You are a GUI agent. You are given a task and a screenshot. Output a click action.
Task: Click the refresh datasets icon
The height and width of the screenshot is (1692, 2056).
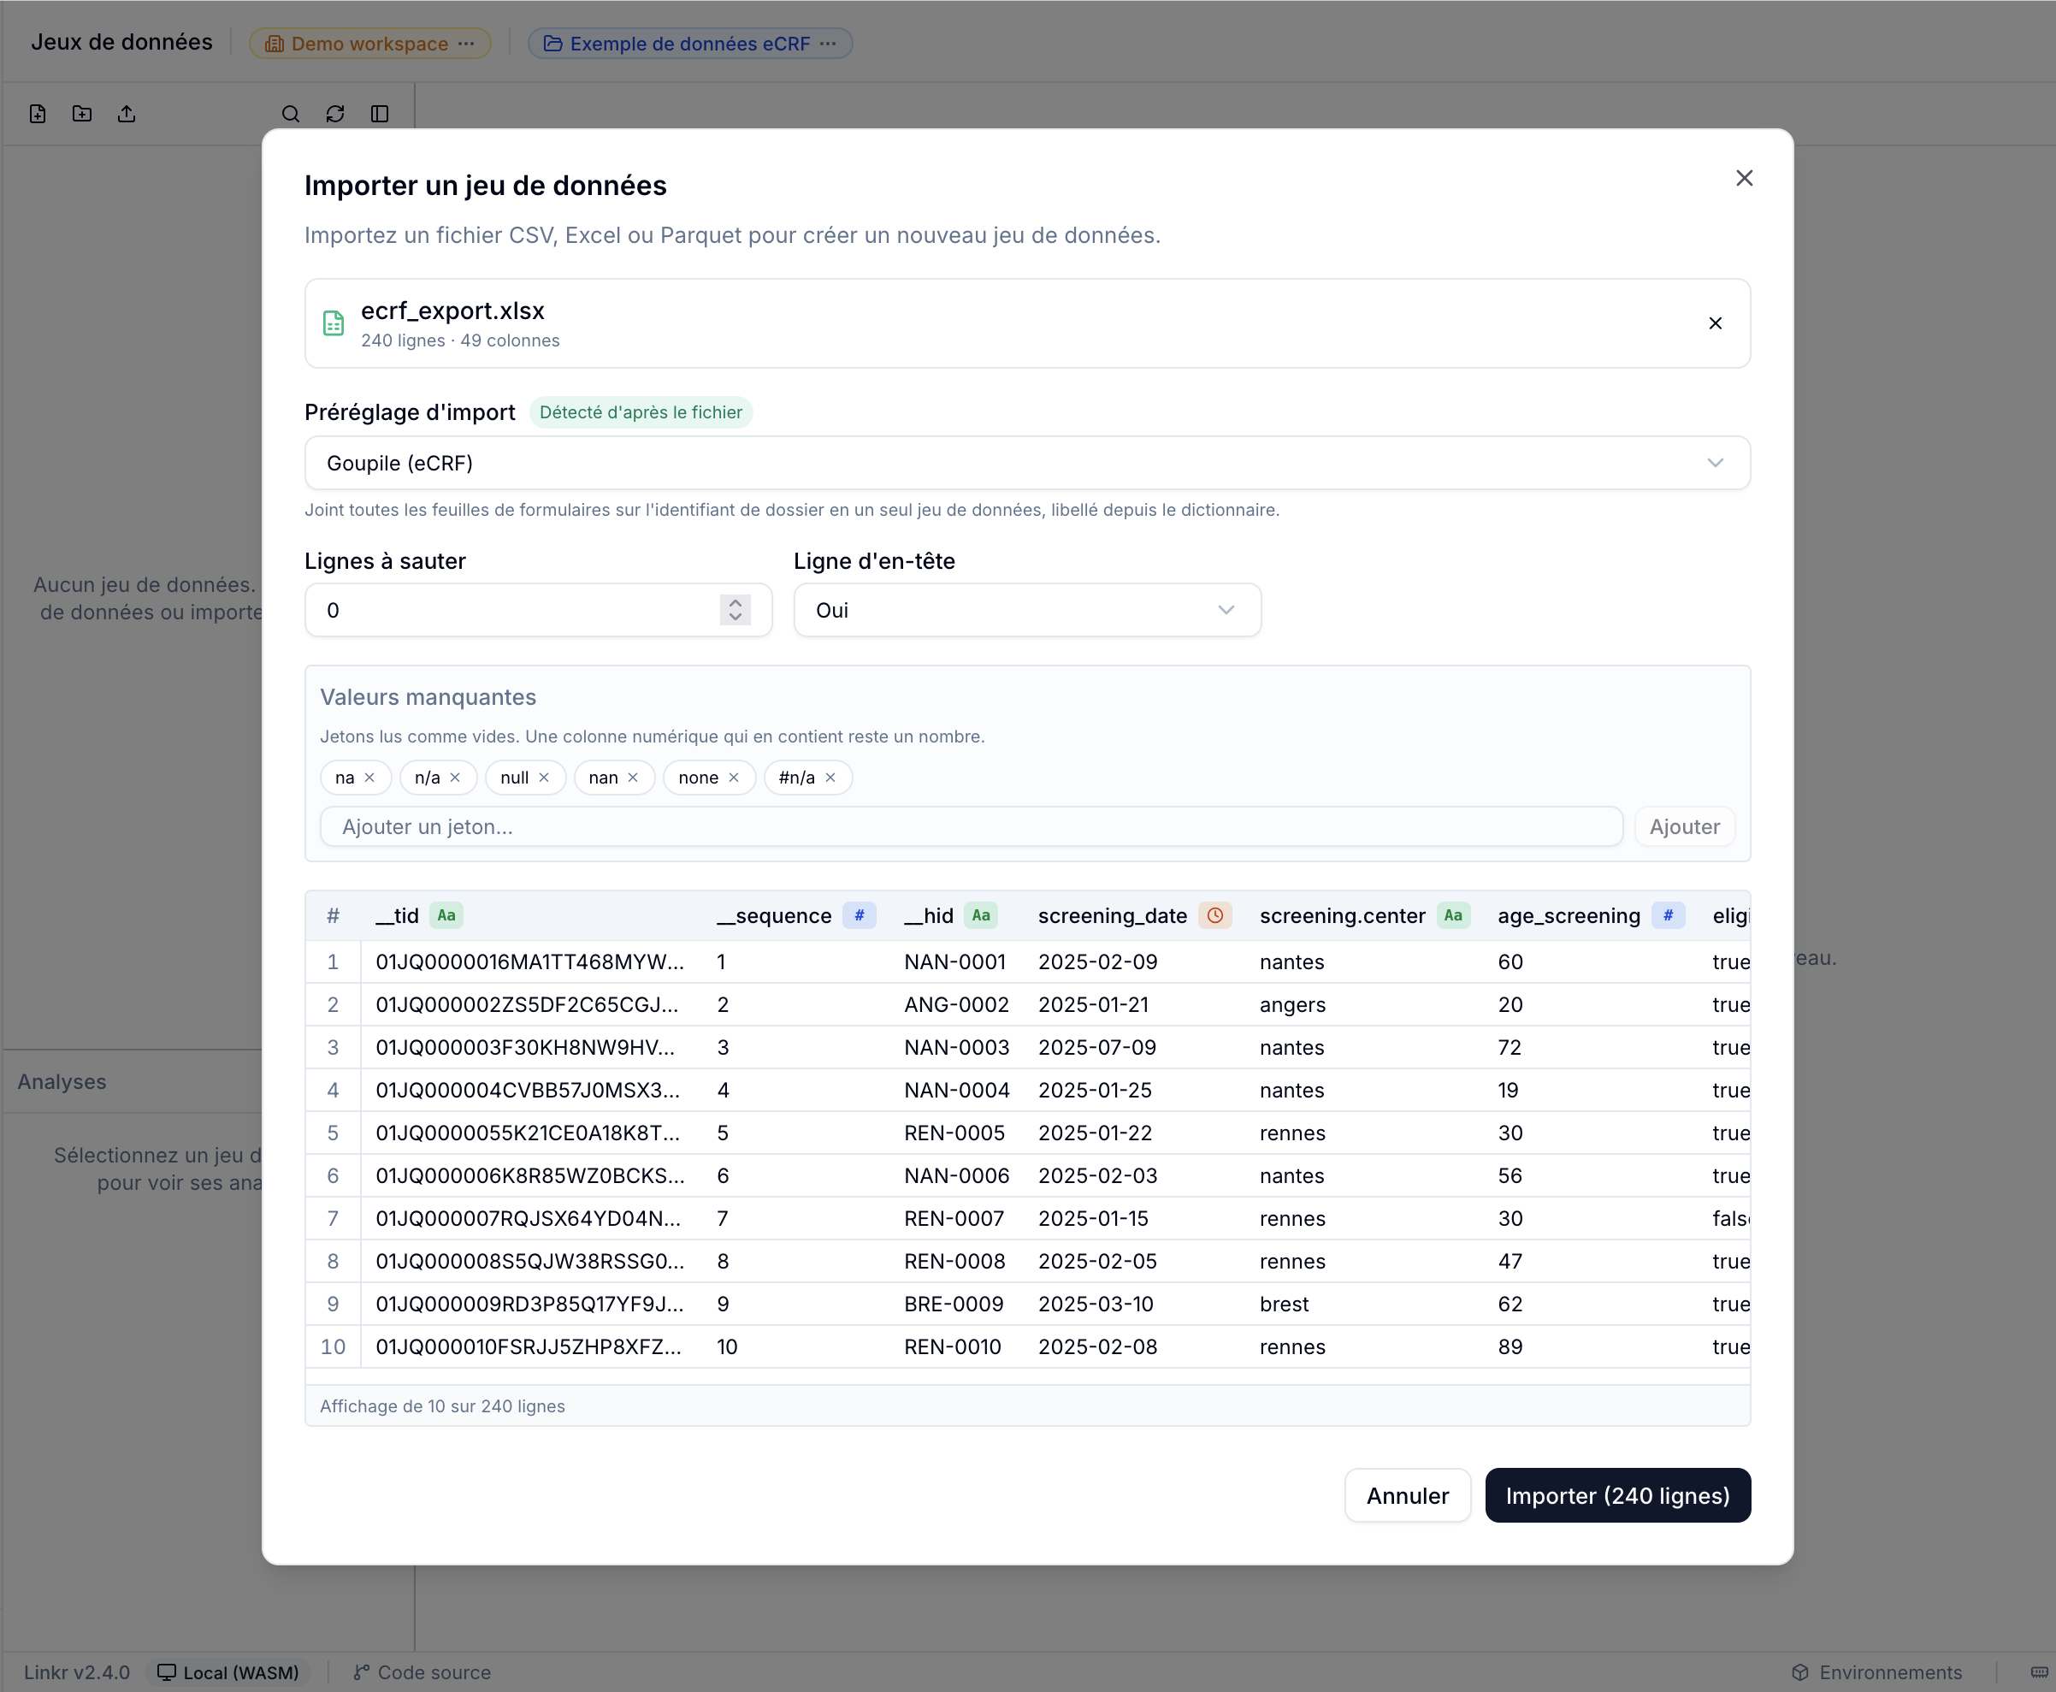coord(335,114)
